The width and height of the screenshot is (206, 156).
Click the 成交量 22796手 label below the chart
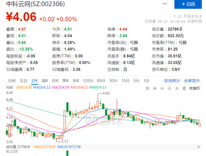pyautogui.click(x=18, y=147)
